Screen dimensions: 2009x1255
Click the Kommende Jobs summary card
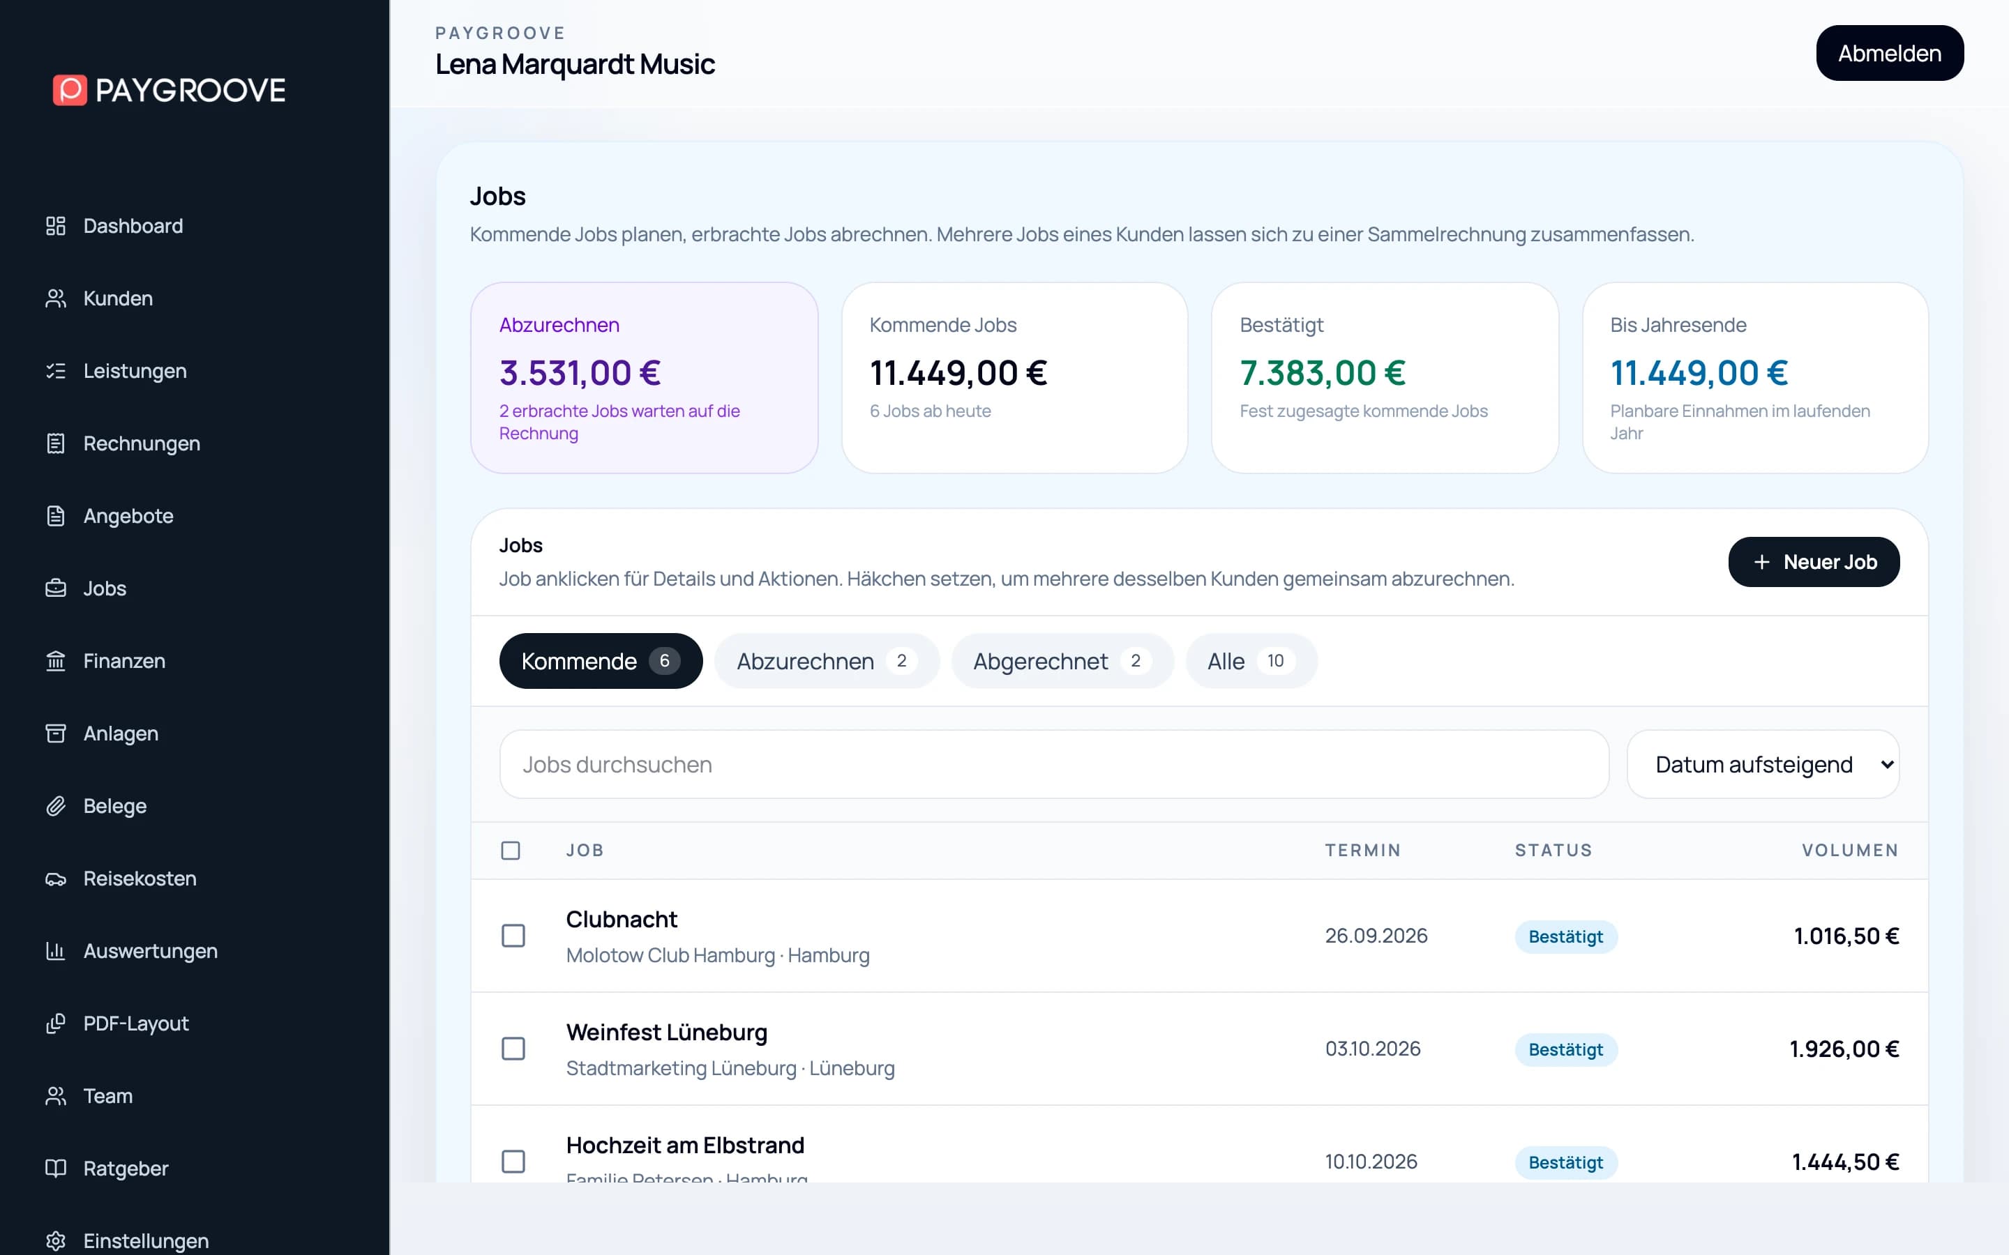click(x=1014, y=378)
